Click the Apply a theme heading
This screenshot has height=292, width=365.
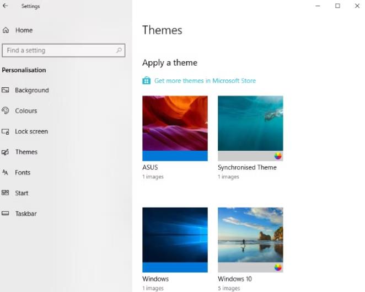tap(170, 63)
